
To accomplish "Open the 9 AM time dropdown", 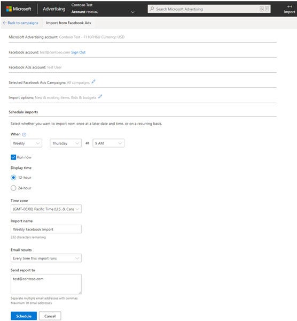I will click(108, 143).
